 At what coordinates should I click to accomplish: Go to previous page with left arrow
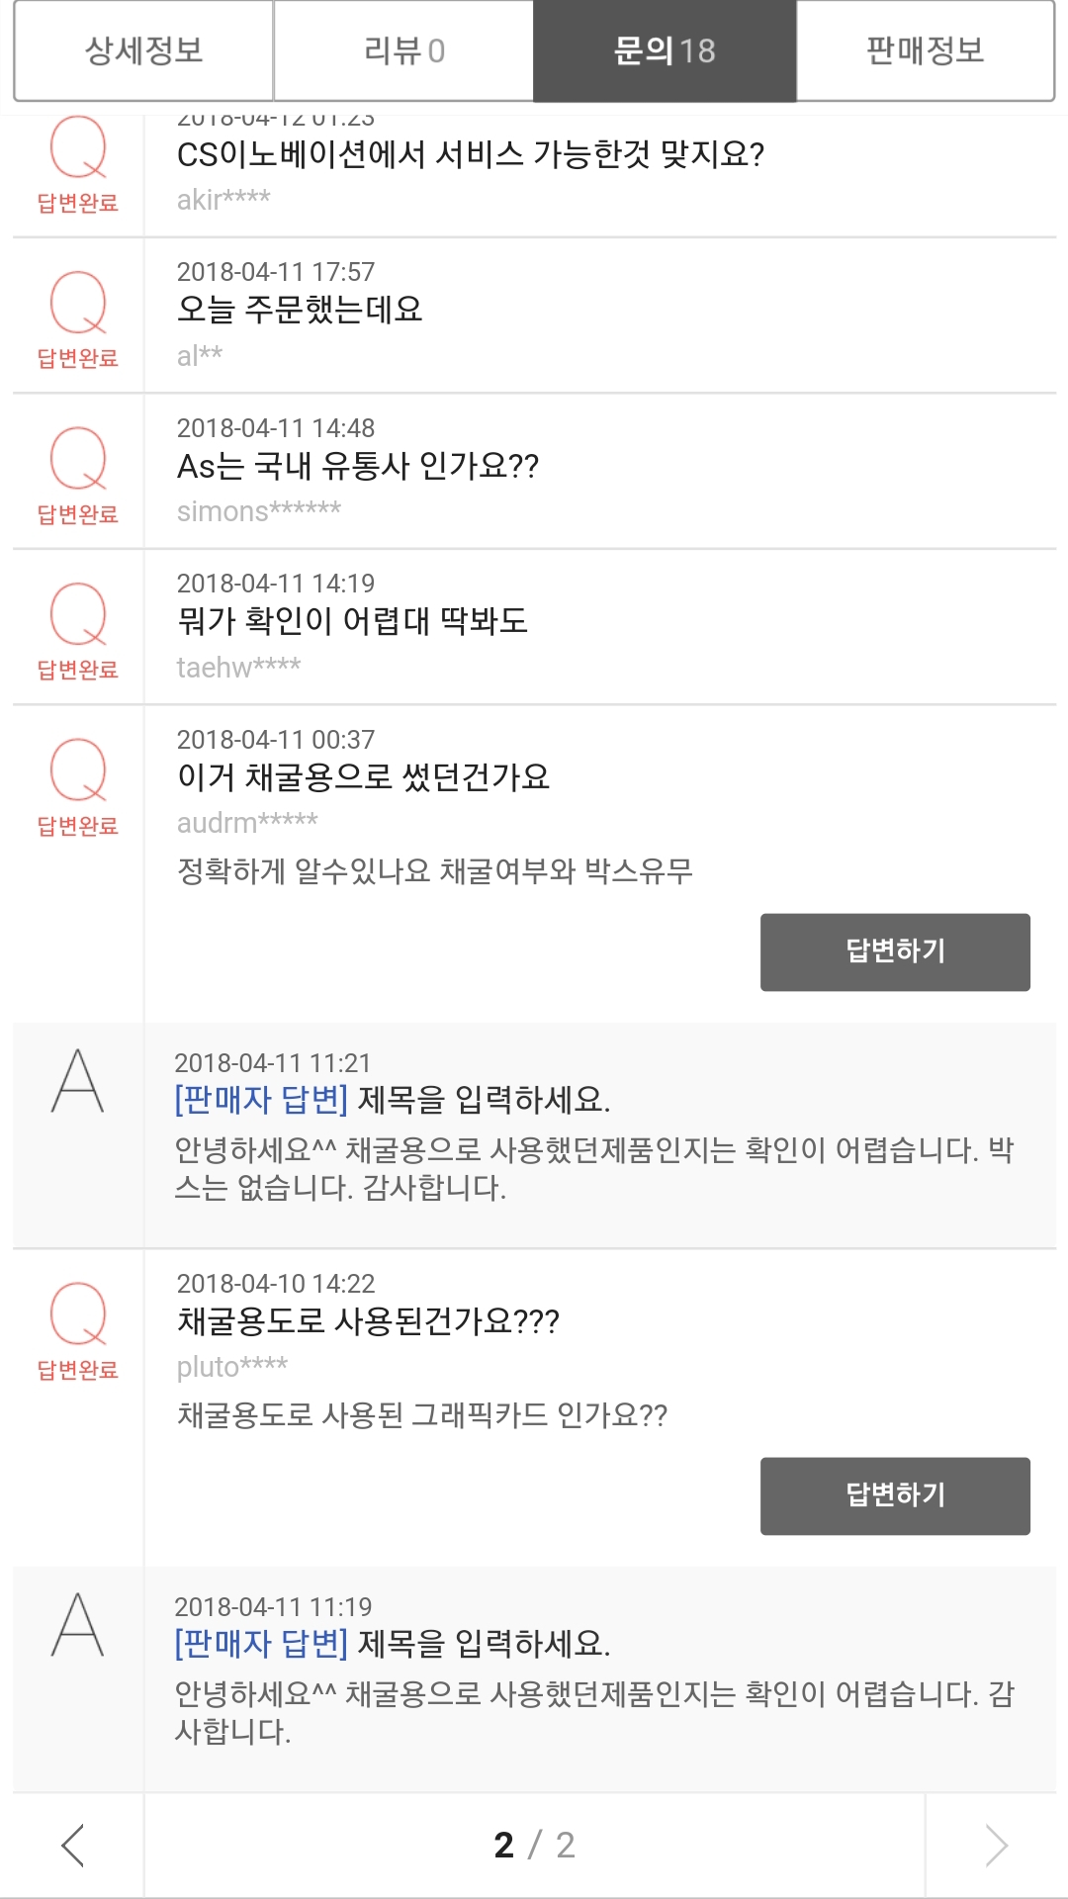coord(74,1845)
